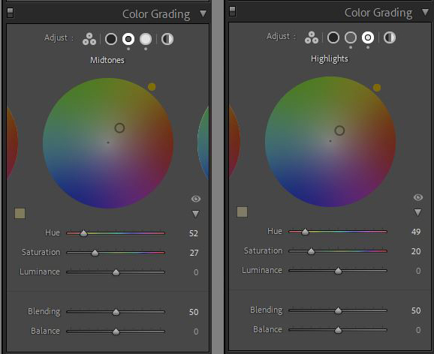Collapse the left Color Grading panel triangle
The height and width of the screenshot is (354, 434).
203,13
